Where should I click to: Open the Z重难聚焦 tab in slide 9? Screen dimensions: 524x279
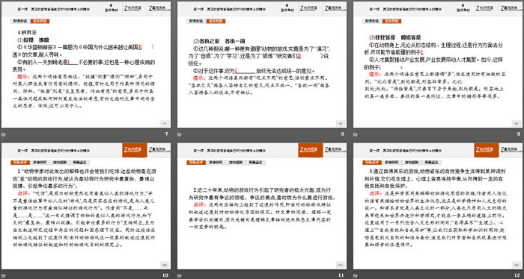tap(511, 9)
